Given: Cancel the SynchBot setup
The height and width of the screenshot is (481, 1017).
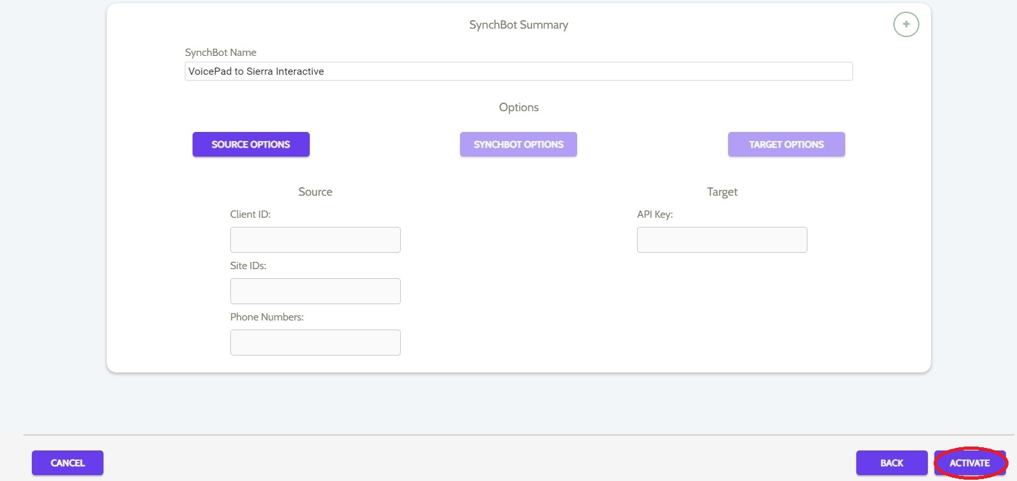Looking at the screenshot, I should [x=68, y=463].
